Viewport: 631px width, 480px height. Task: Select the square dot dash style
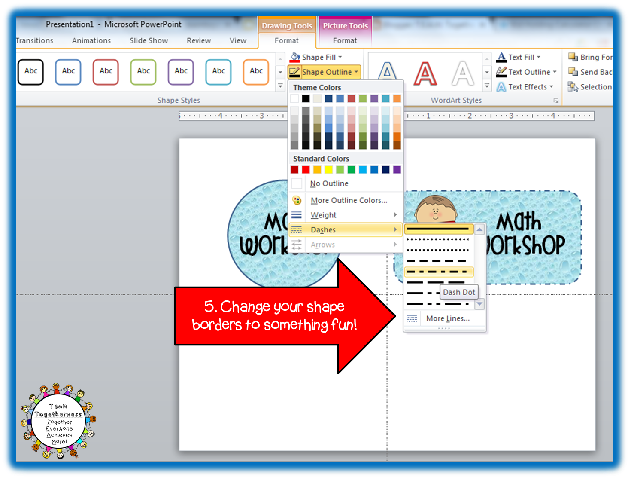(x=438, y=250)
